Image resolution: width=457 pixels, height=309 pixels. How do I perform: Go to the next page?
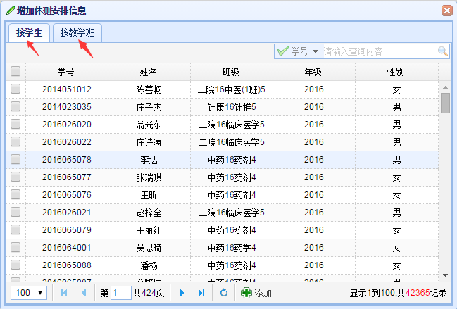click(182, 293)
